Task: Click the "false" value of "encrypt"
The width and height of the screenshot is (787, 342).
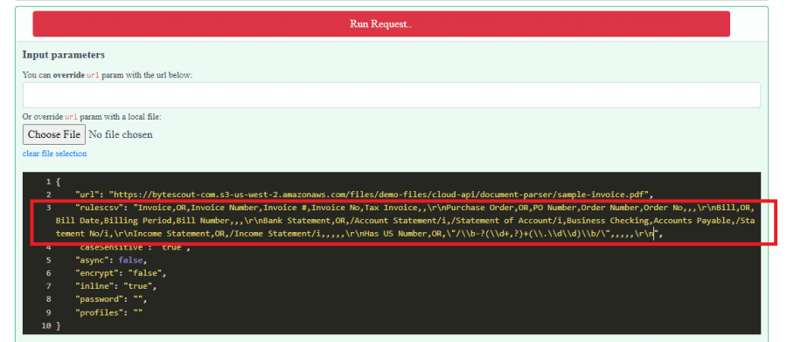Action: (145, 273)
